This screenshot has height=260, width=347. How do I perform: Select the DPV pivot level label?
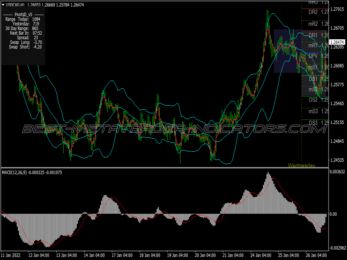click(313, 56)
